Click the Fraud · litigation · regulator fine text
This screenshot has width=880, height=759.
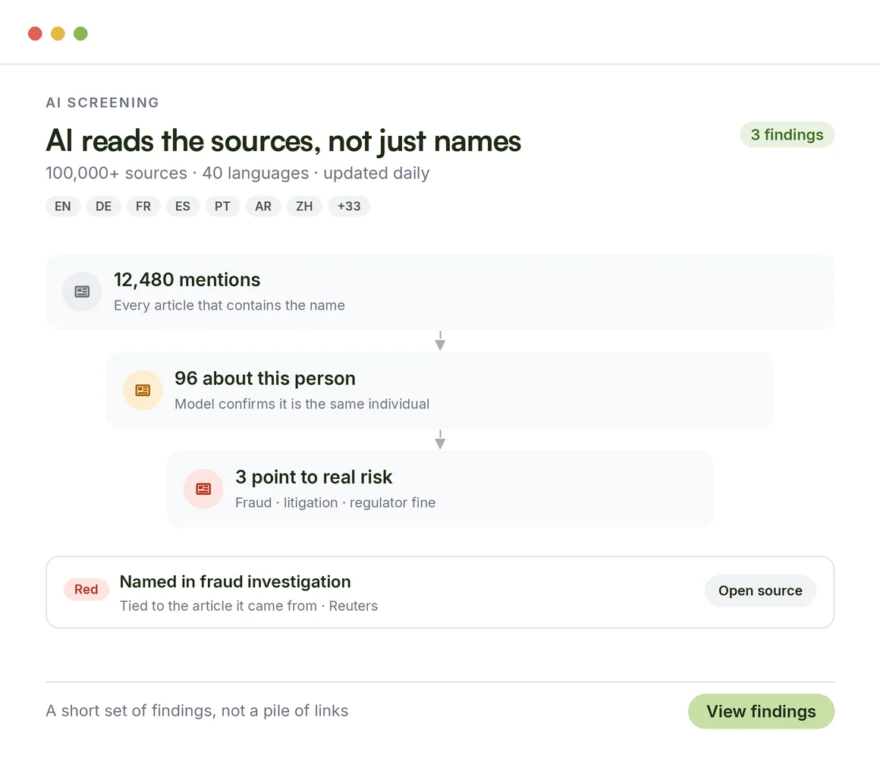[335, 502]
